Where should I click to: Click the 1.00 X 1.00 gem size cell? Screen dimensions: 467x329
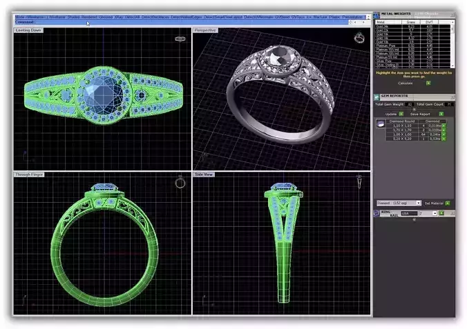(x=402, y=134)
